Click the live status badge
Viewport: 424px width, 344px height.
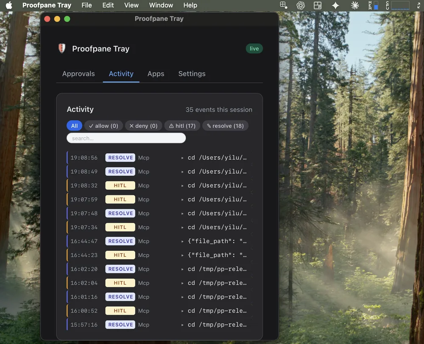(254, 48)
